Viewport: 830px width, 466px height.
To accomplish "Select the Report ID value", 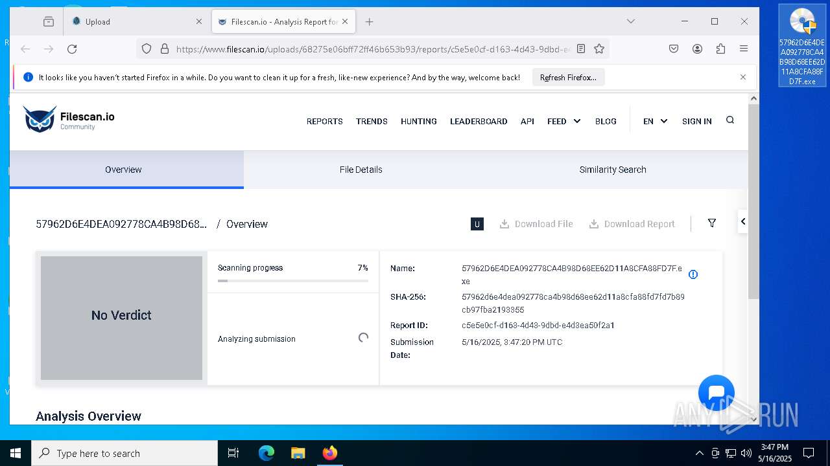I will point(538,326).
